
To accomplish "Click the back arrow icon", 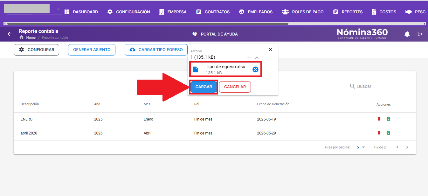I will [x=10, y=34].
